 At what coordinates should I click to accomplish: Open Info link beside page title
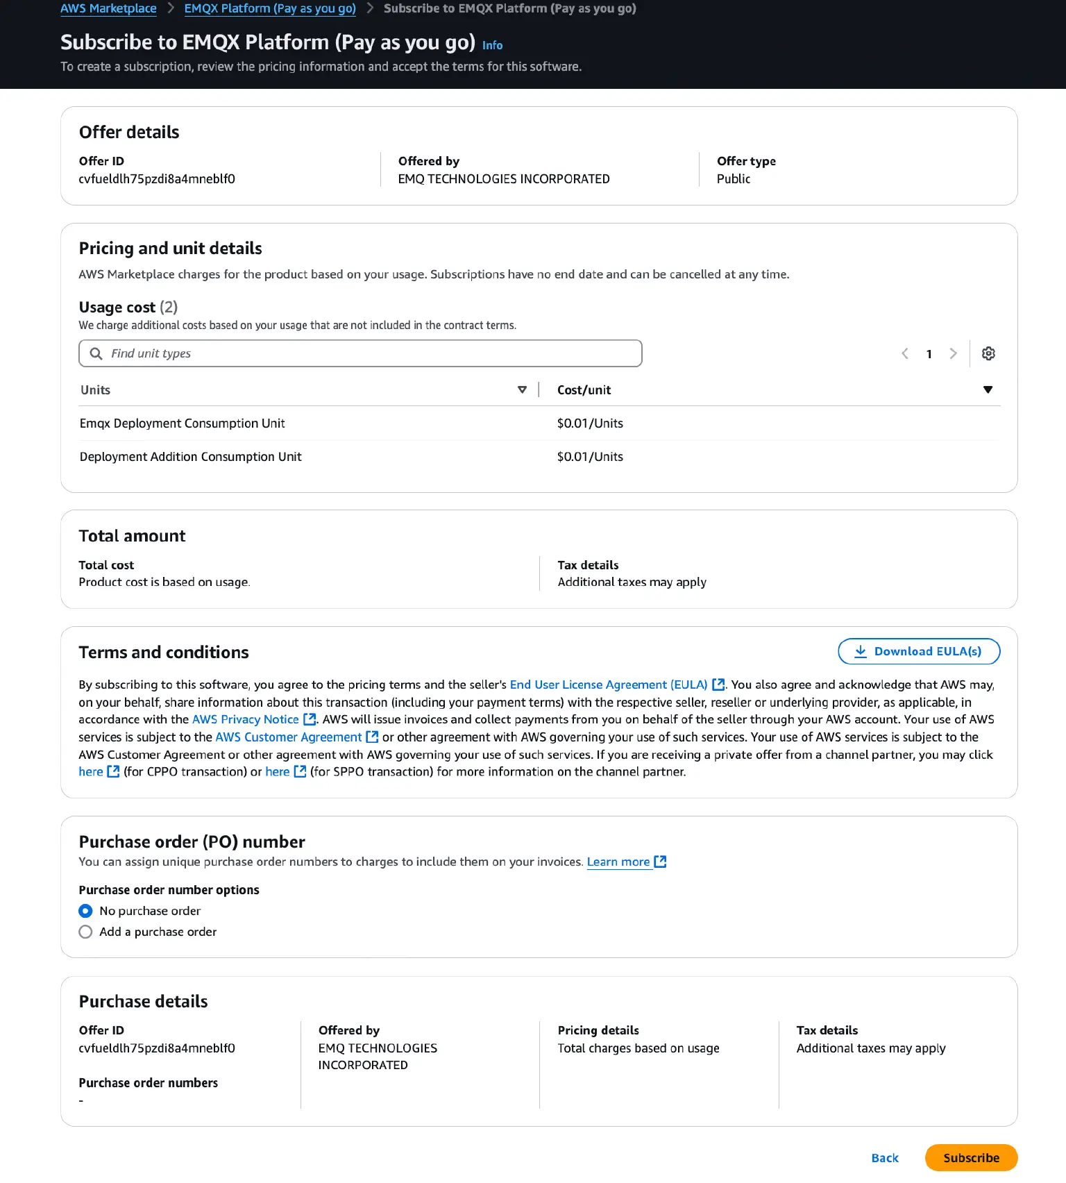pos(492,45)
